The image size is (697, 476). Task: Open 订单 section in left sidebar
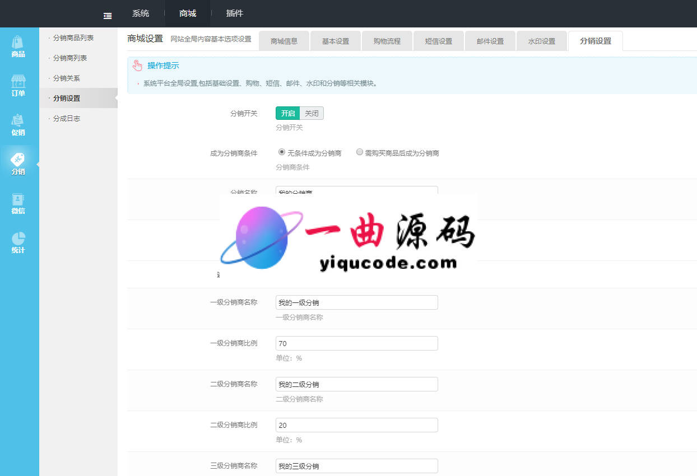coord(18,86)
